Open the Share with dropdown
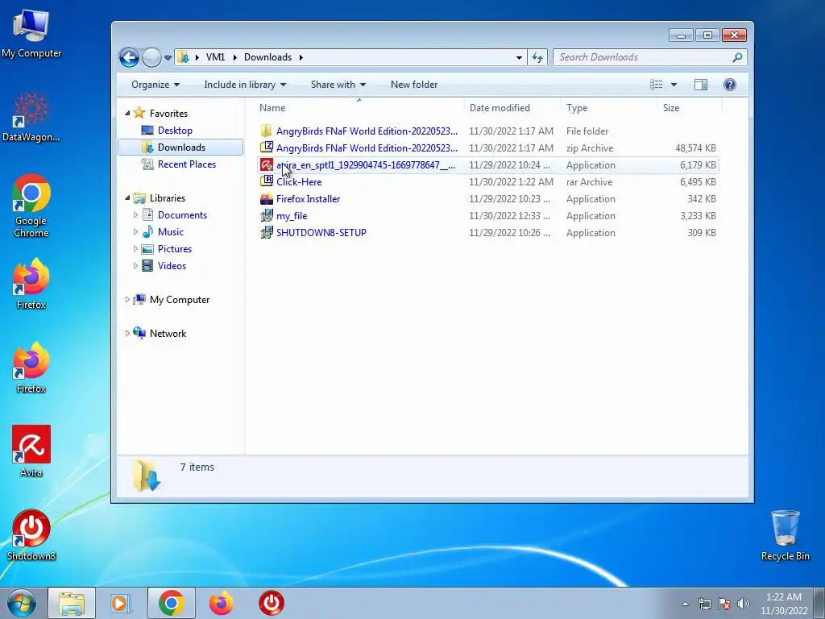The height and width of the screenshot is (619, 825). [x=338, y=85]
